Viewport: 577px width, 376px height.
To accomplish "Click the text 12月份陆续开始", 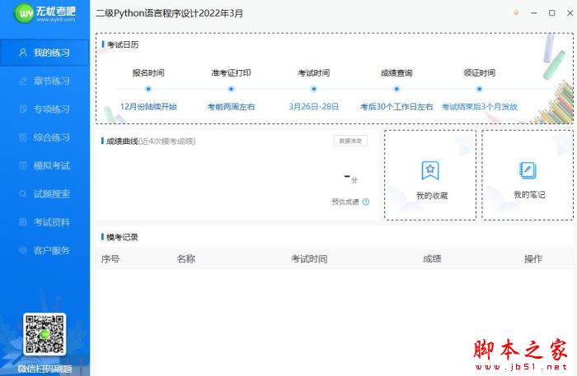I will (x=148, y=107).
